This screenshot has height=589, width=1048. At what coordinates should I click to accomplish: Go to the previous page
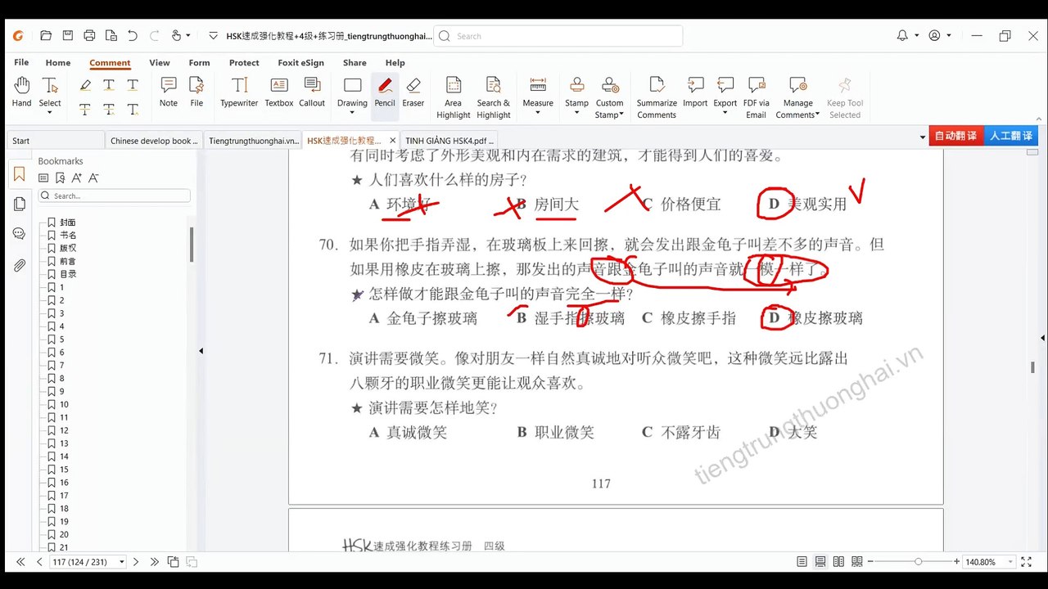(39, 562)
